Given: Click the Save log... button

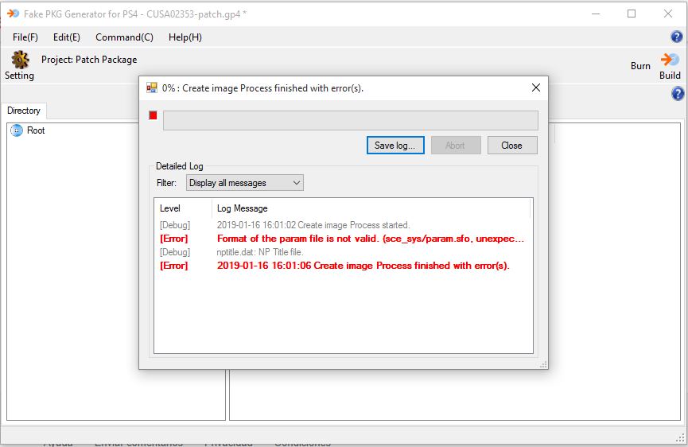Looking at the screenshot, I should pos(395,146).
